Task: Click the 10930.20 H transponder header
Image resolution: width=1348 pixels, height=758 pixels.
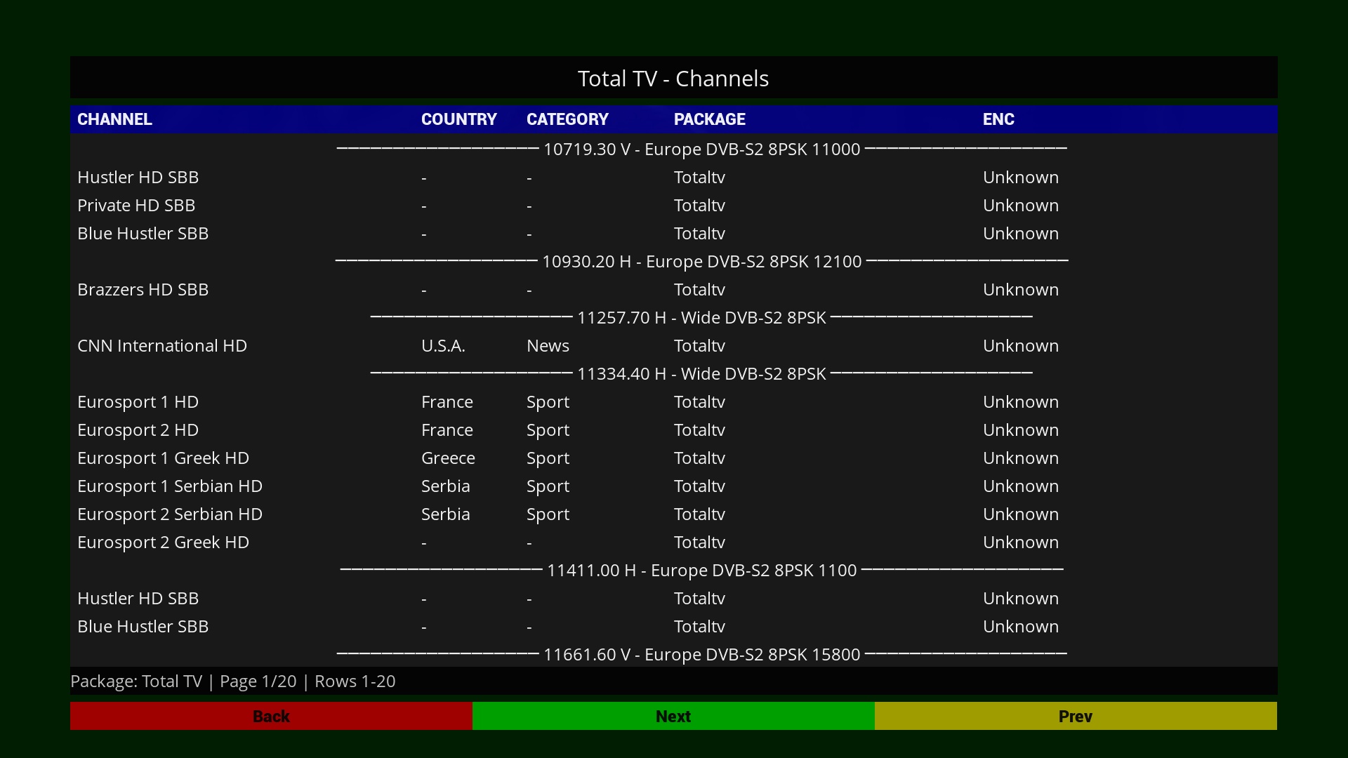Action: click(x=702, y=261)
